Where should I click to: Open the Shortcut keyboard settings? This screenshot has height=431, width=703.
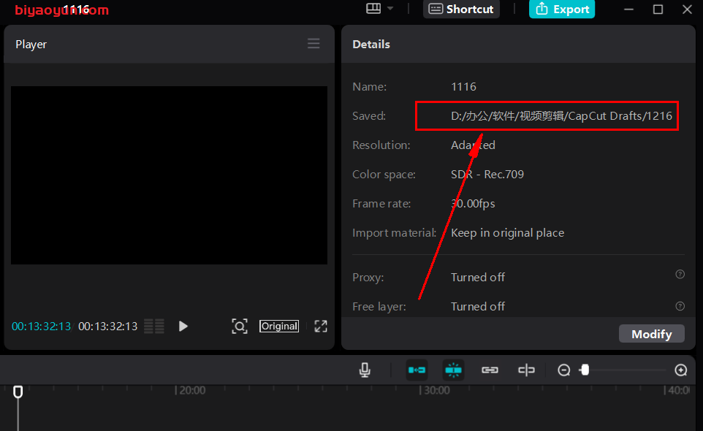461,9
